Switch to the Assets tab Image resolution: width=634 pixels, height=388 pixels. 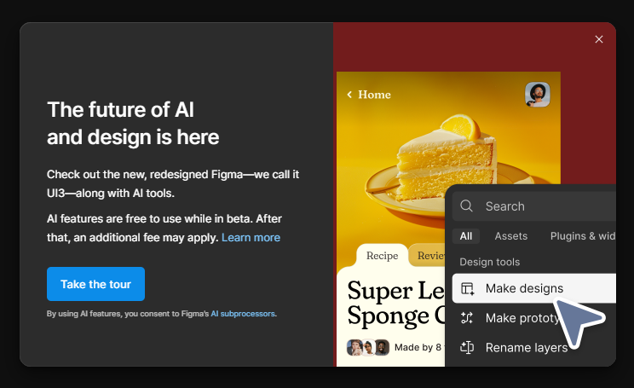tap(511, 236)
